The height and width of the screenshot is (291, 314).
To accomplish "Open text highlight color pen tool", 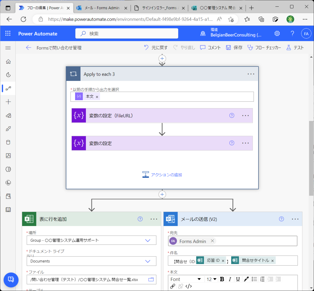I will click(x=246, y=279).
